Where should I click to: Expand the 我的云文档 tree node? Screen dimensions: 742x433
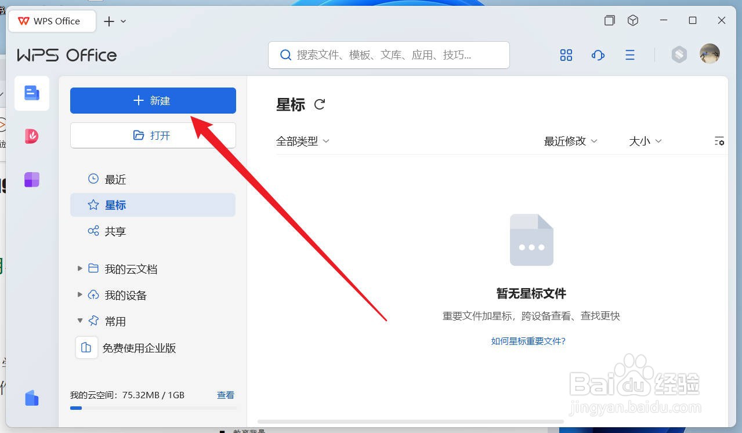(80, 268)
